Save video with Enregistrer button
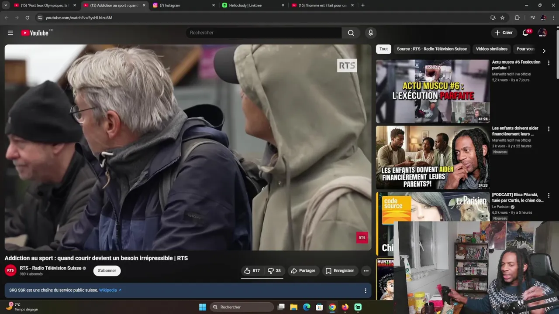This screenshot has height=314, width=559. coord(340,271)
